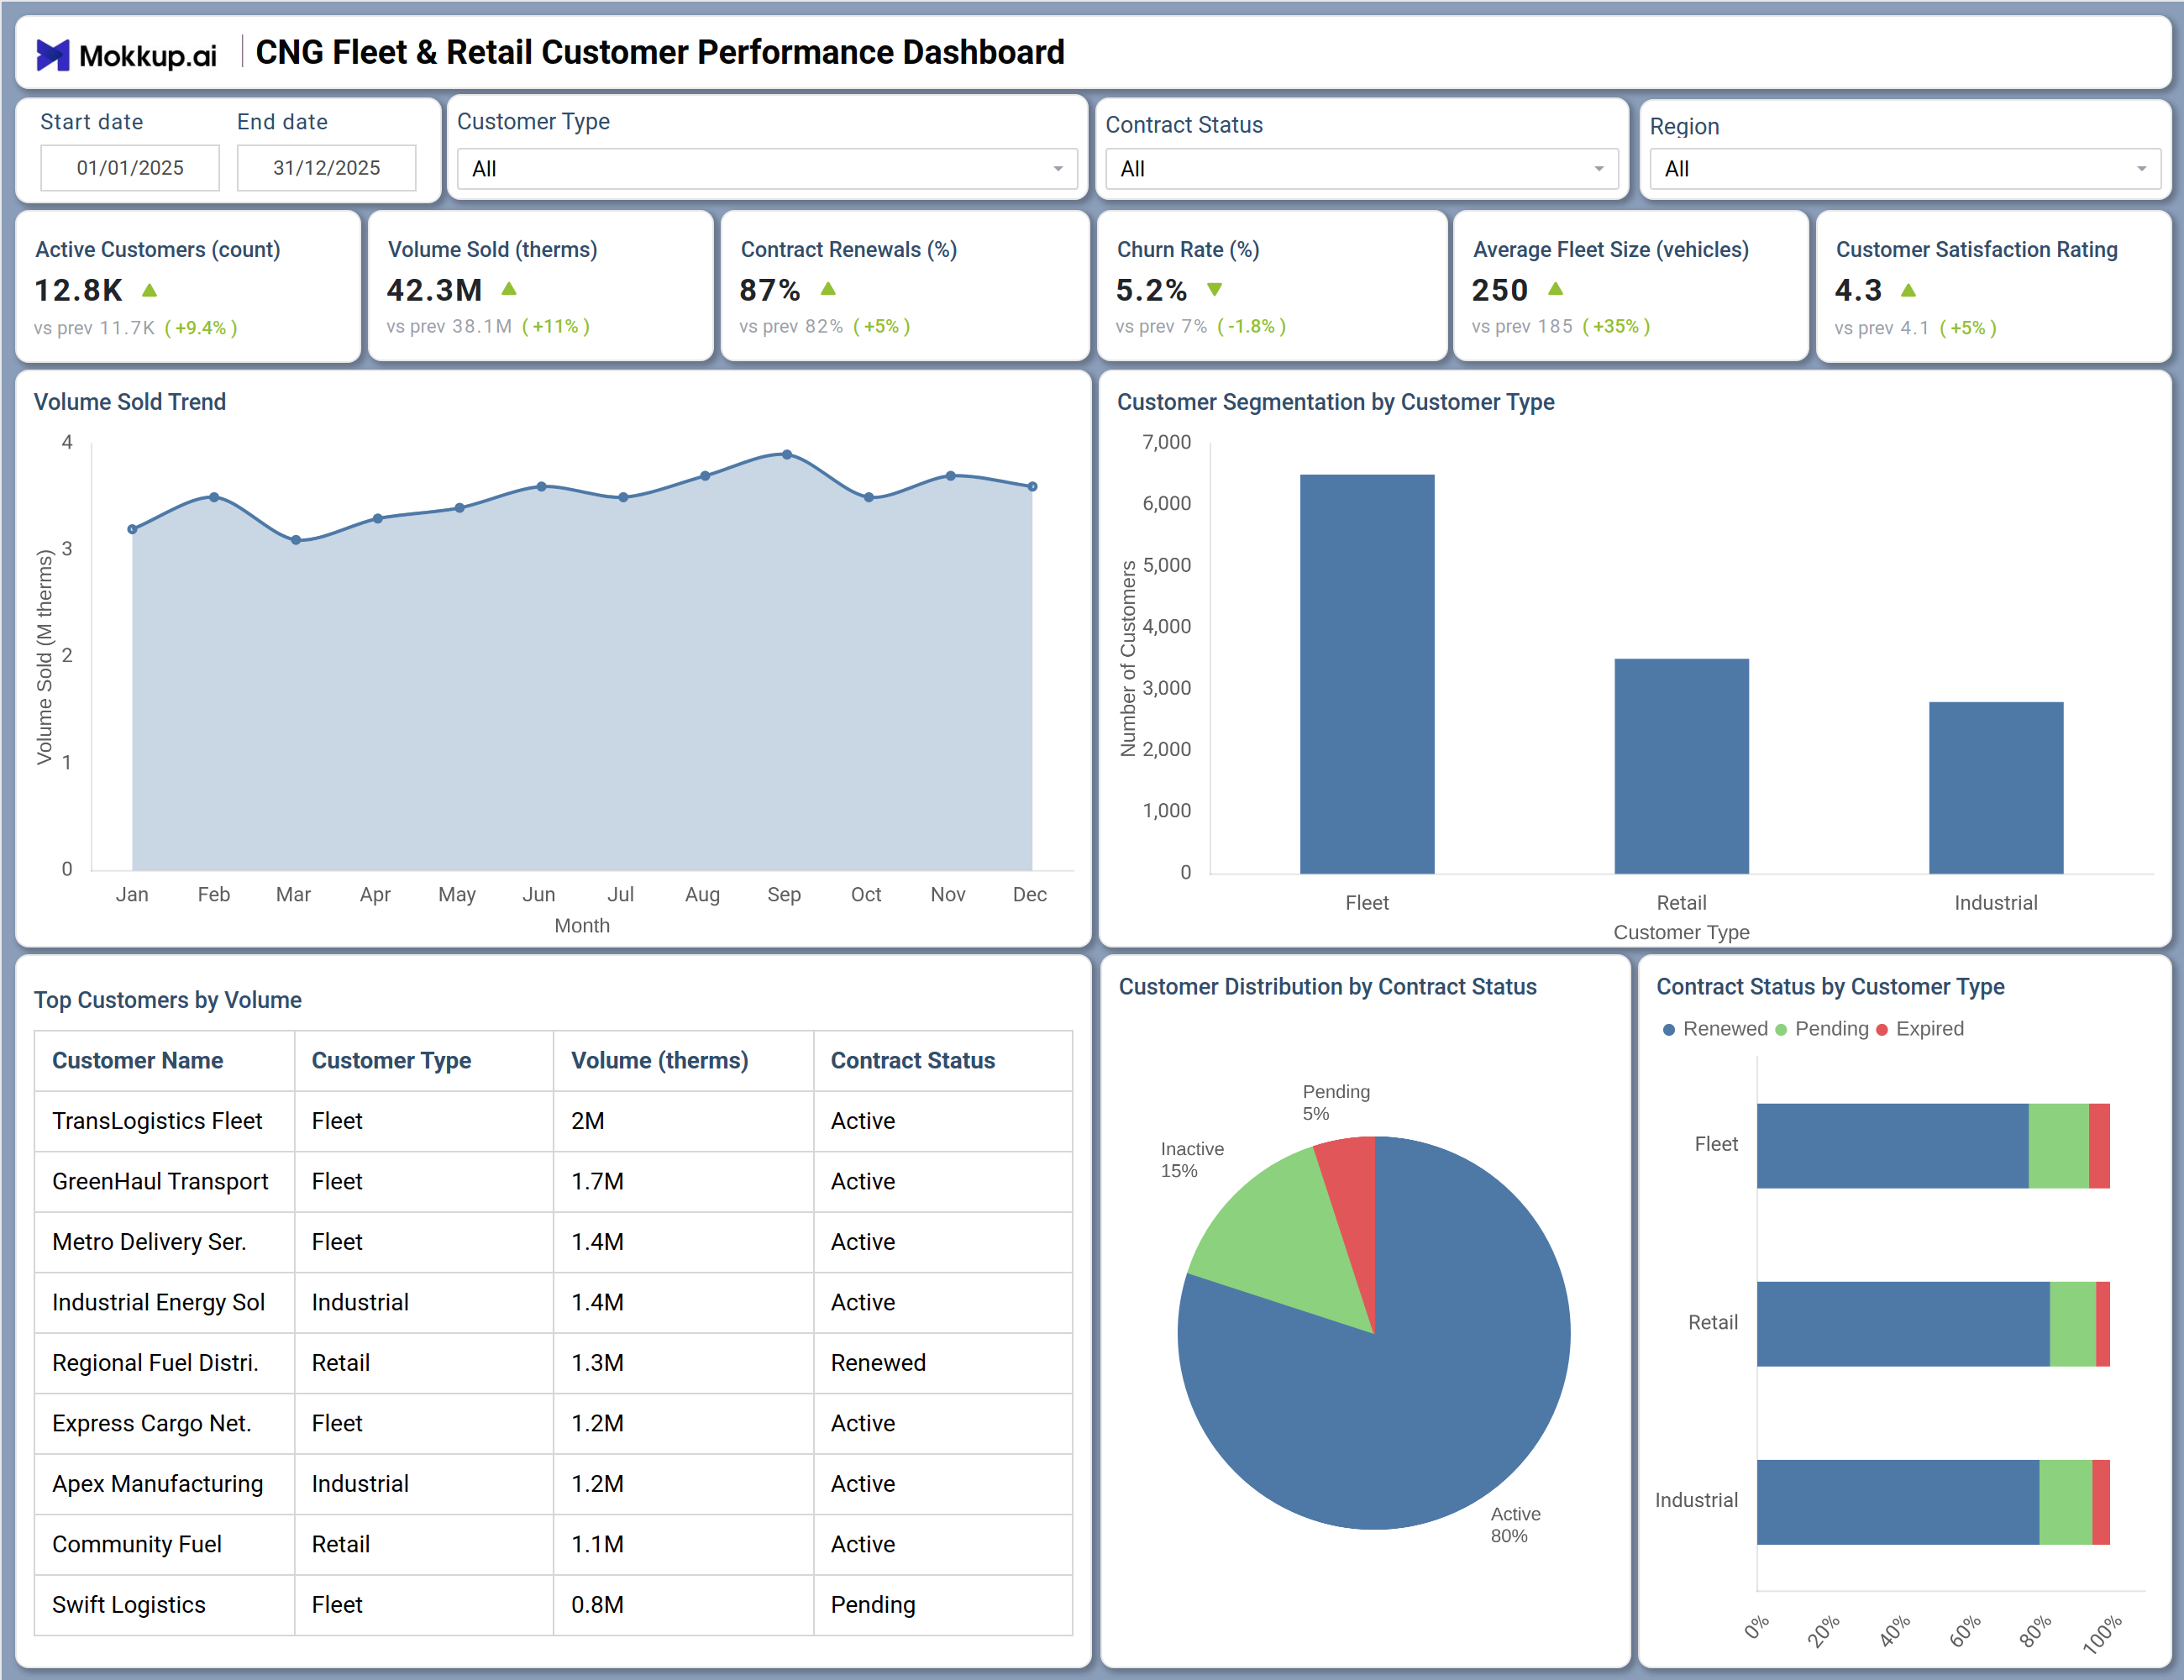Click the Mokkup.ai logo icon
This screenshot has width=2184, height=1680.
[53, 54]
